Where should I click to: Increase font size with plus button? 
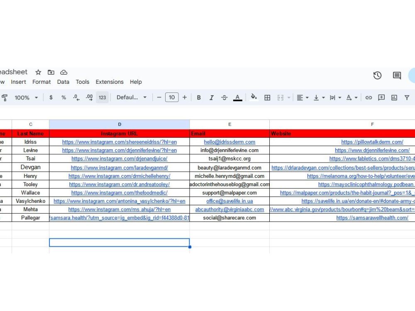(185, 97)
